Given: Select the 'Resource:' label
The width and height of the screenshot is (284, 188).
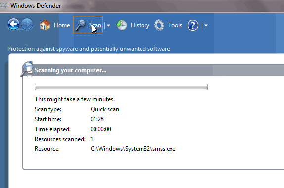Looking at the screenshot, I should point(47,149).
